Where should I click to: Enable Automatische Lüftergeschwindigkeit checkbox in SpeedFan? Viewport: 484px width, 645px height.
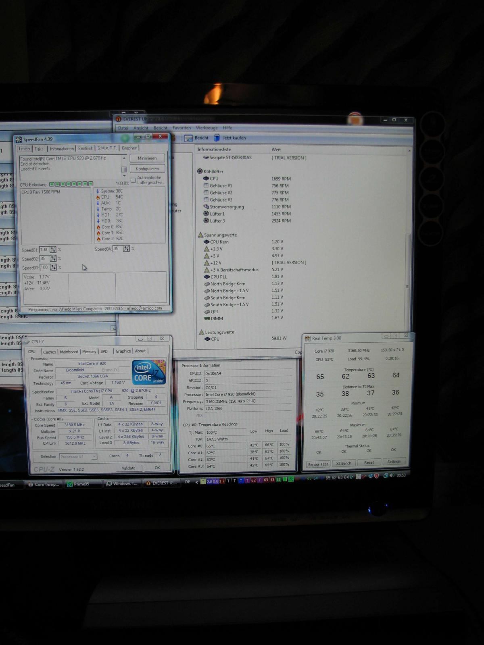[133, 180]
